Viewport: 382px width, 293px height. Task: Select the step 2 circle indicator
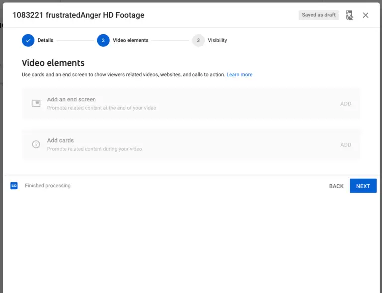(103, 40)
